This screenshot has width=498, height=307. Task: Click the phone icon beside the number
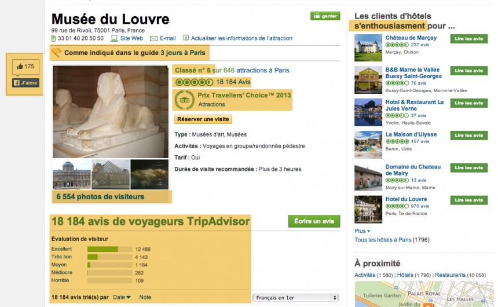[x=53, y=38]
